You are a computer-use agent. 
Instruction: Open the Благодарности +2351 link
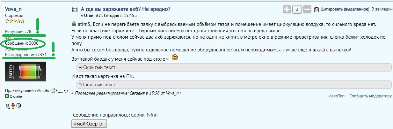pyautogui.click(x=26, y=55)
